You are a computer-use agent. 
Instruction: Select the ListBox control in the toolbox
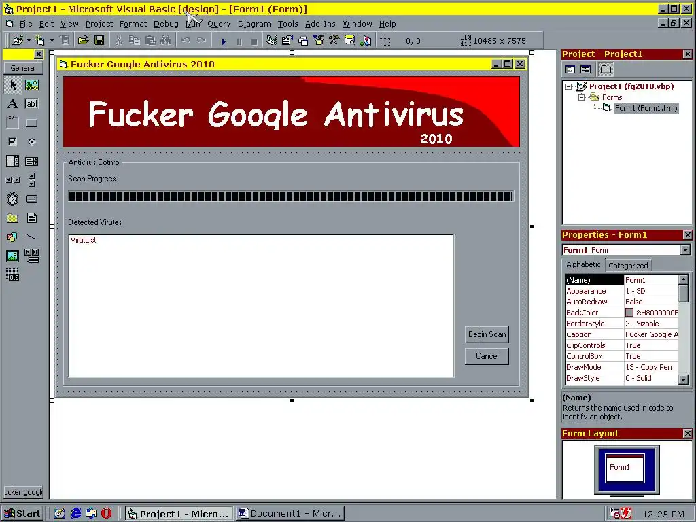(31, 161)
